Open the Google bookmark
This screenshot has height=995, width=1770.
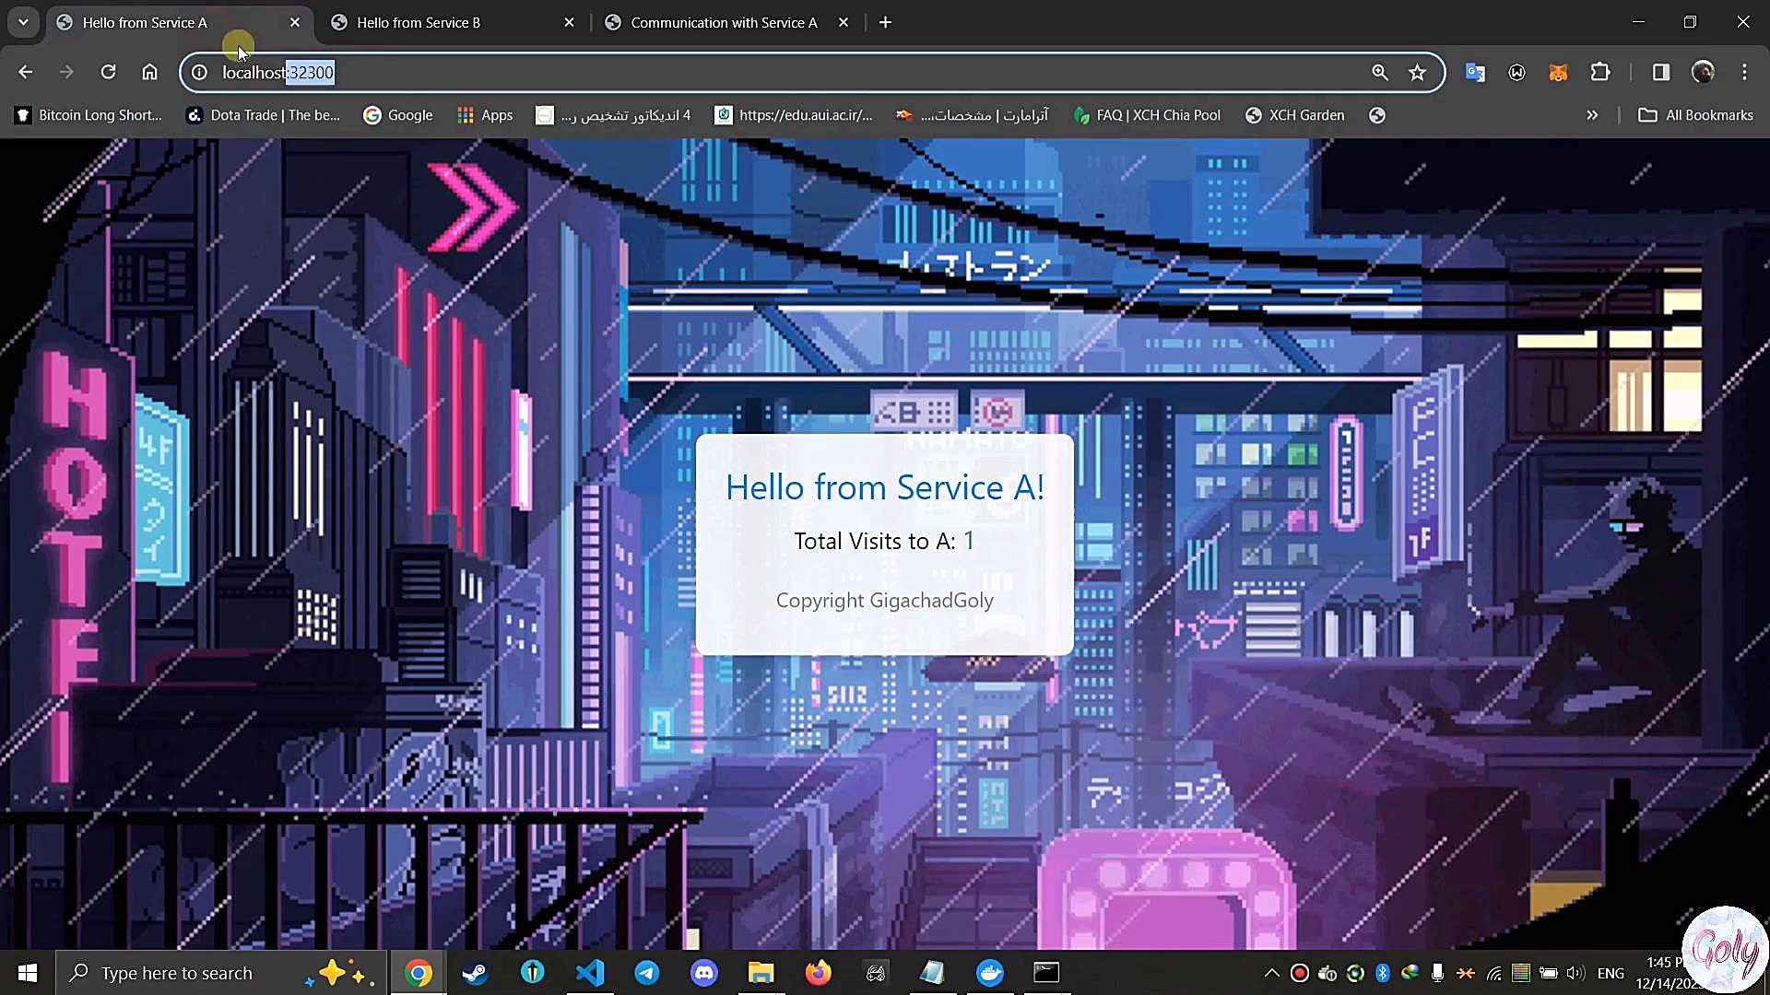click(x=398, y=115)
